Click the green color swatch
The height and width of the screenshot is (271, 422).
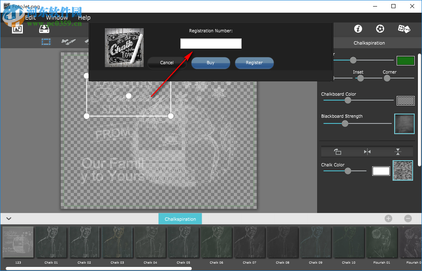click(406, 60)
